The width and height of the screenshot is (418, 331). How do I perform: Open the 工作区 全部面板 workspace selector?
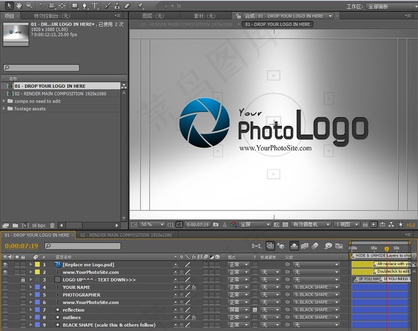point(391,7)
